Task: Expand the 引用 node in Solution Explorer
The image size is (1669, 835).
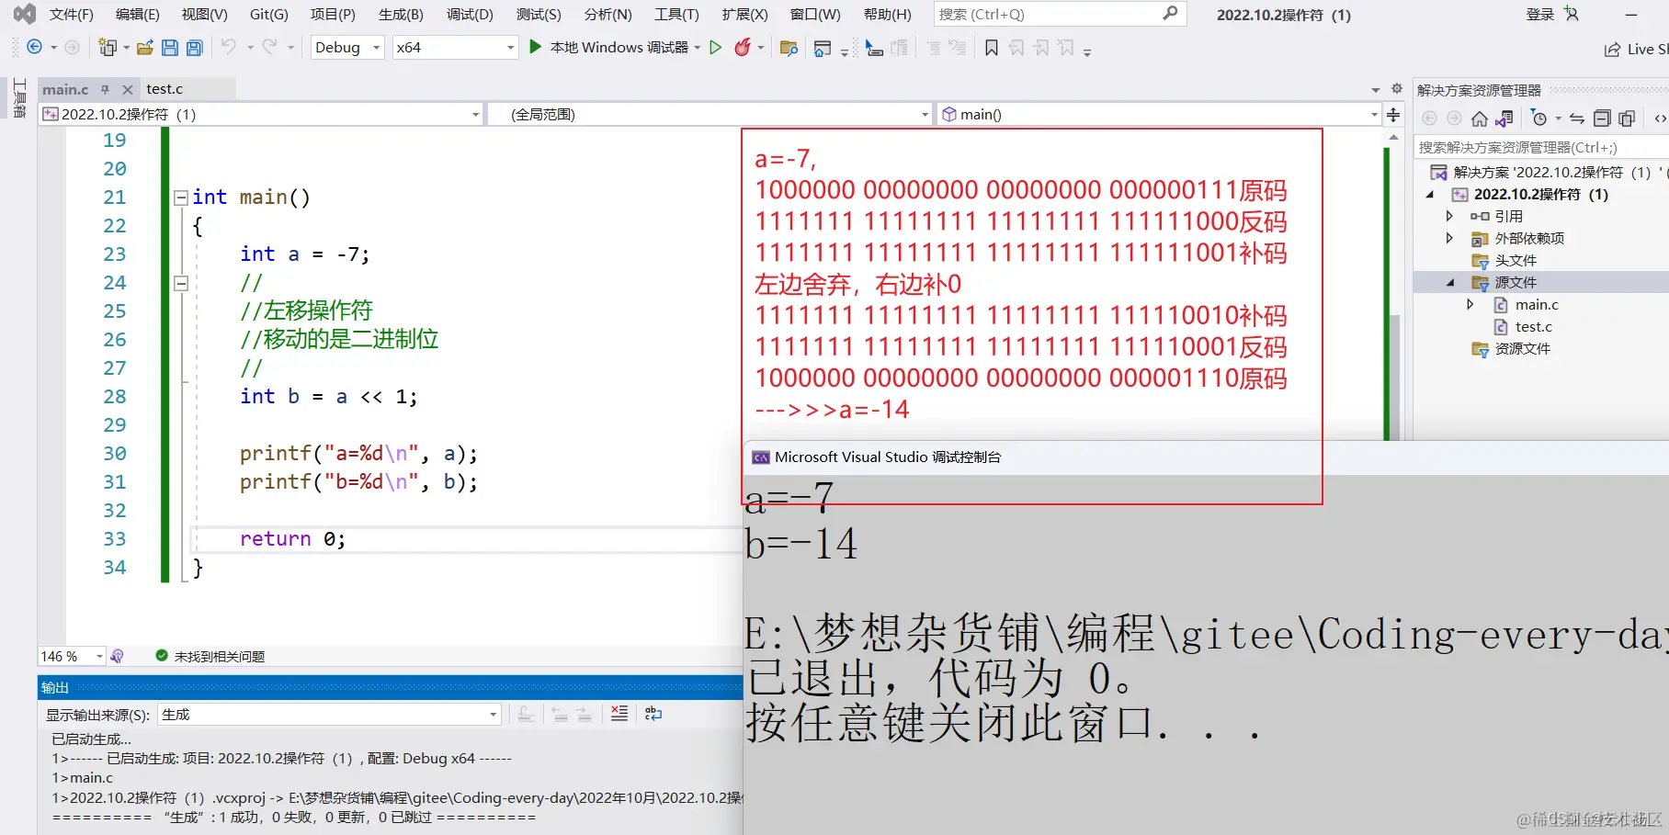Action: pyautogui.click(x=1449, y=216)
